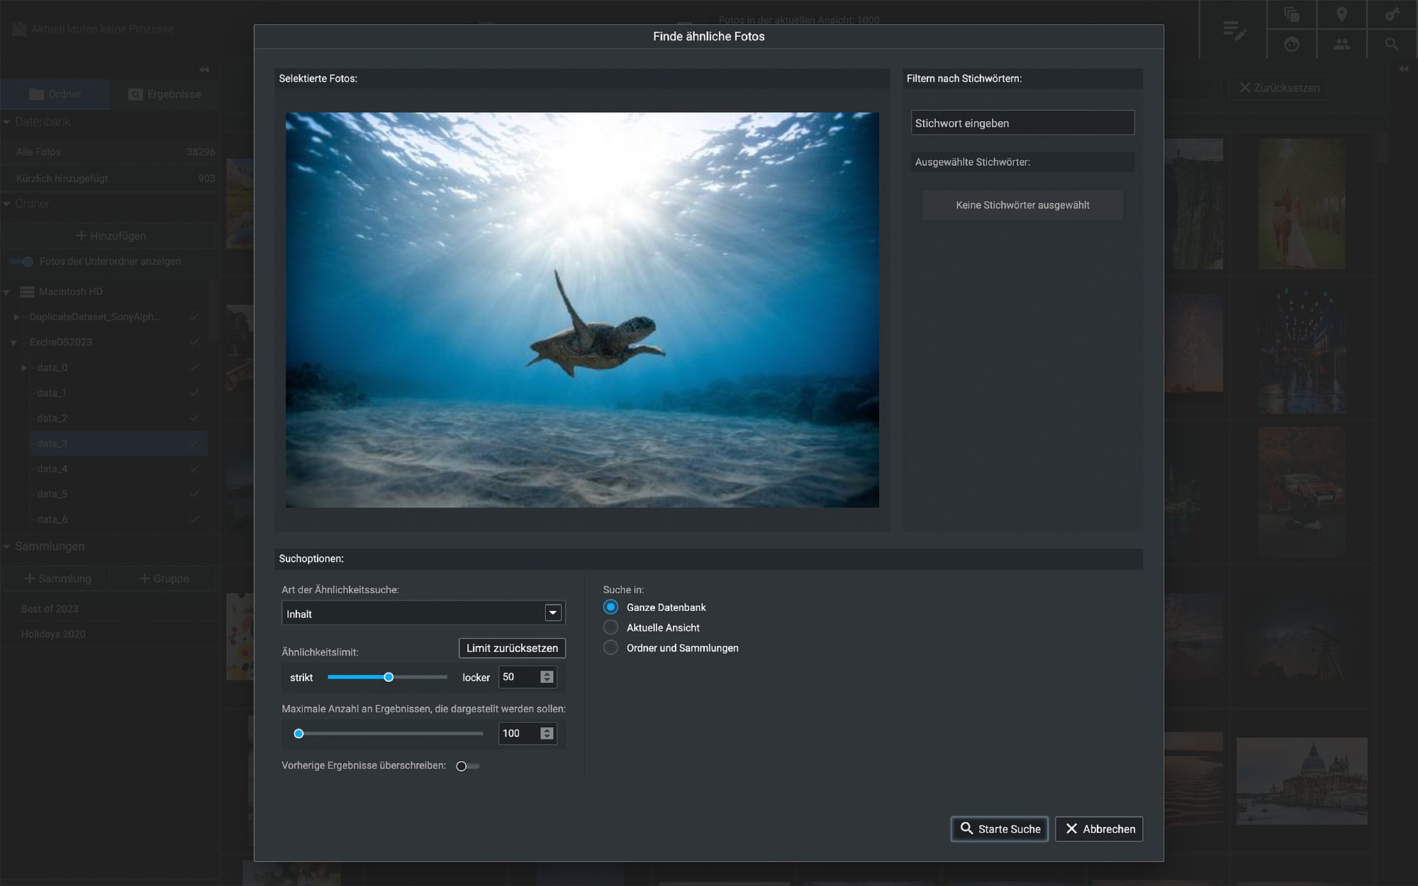Switch to the Ergebnisse tab
The image size is (1418, 886).
coord(164,94)
